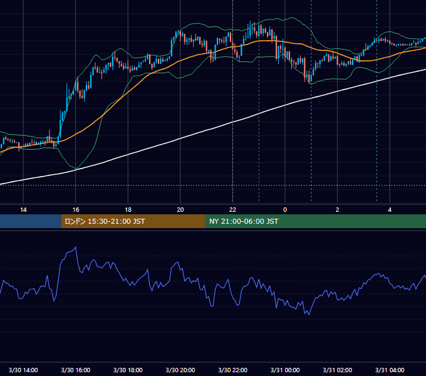This screenshot has width=426, height=376.
Task: Click hour label 20 on price chart axis
Action: [180, 210]
